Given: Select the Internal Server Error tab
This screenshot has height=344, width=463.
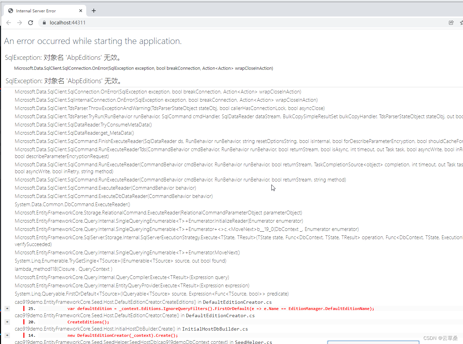Looking at the screenshot, I should click(45, 11).
